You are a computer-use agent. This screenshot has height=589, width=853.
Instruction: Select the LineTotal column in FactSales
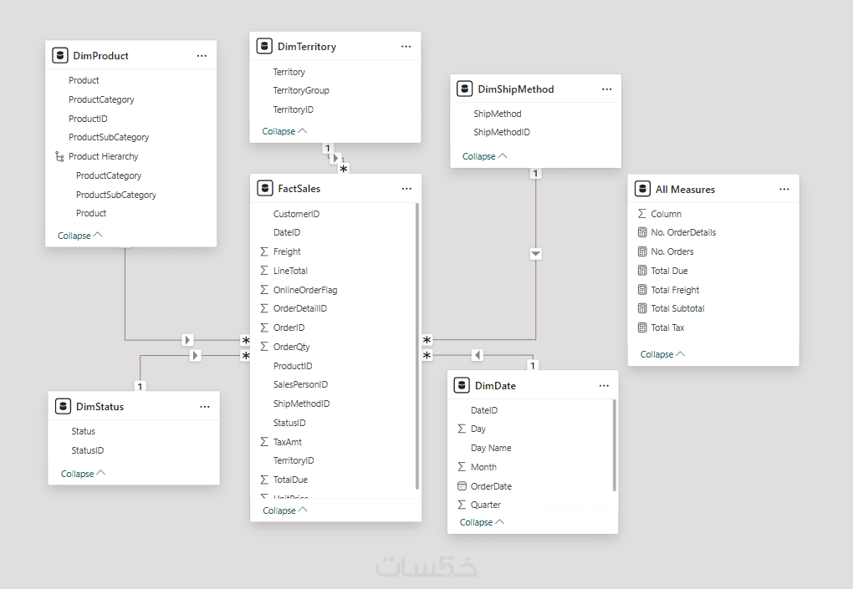[x=290, y=271]
